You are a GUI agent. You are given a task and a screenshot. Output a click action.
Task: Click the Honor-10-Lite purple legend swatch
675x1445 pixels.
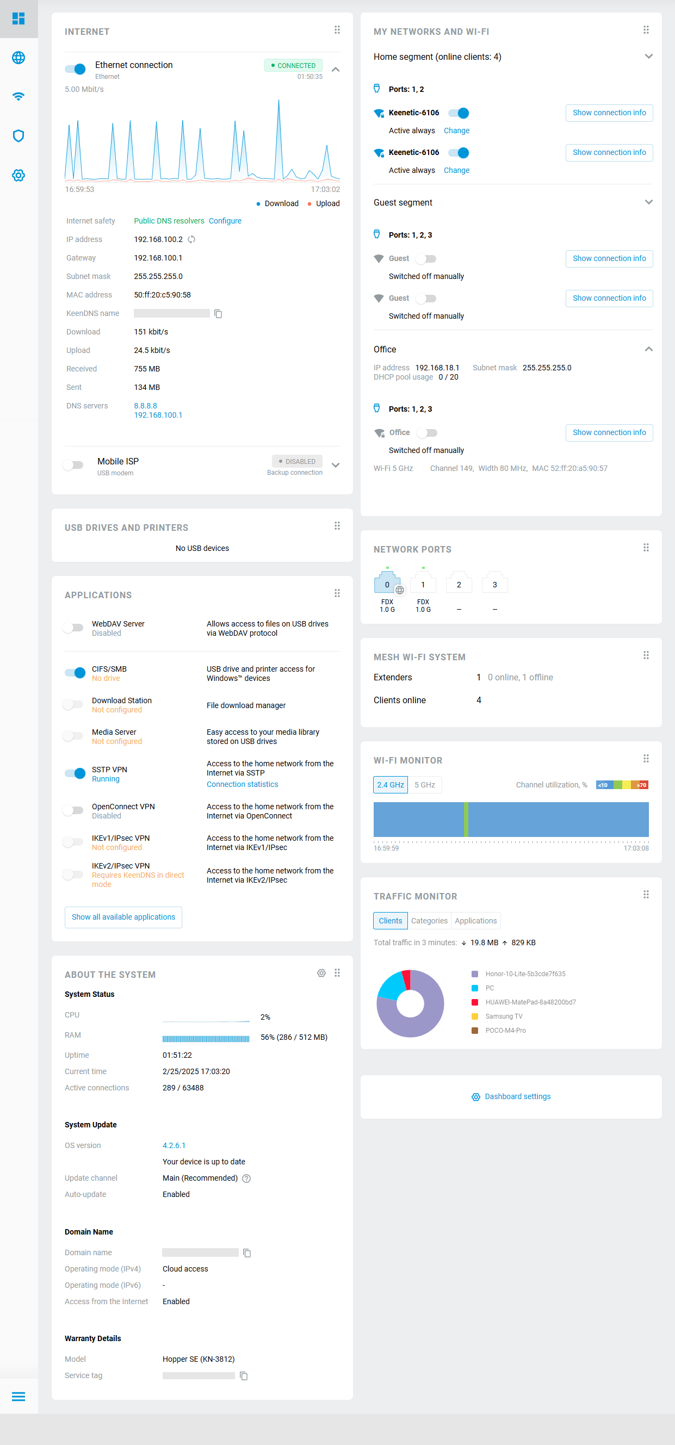[x=475, y=974]
